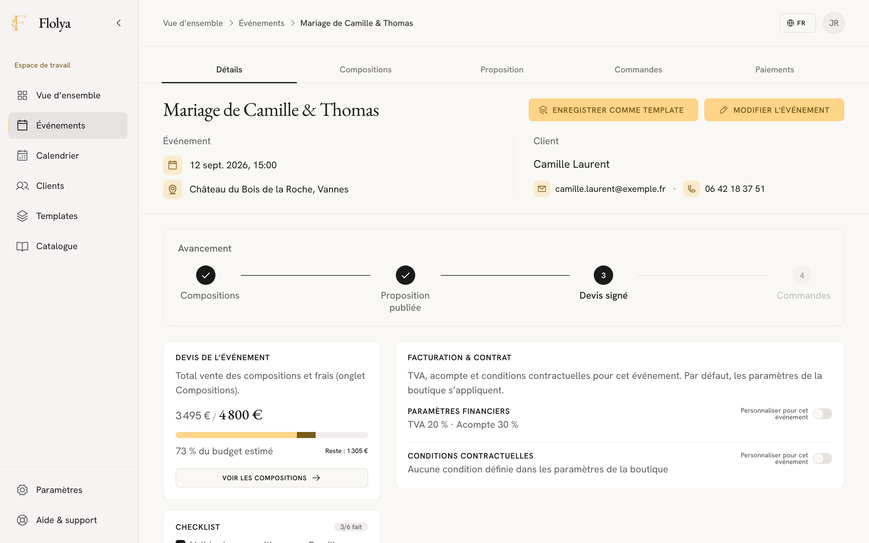Click Voir les compositions button
869x543 pixels.
coord(272,478)
